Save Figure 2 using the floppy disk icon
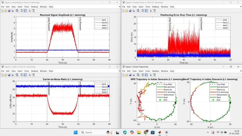 [x=9, y=75]
